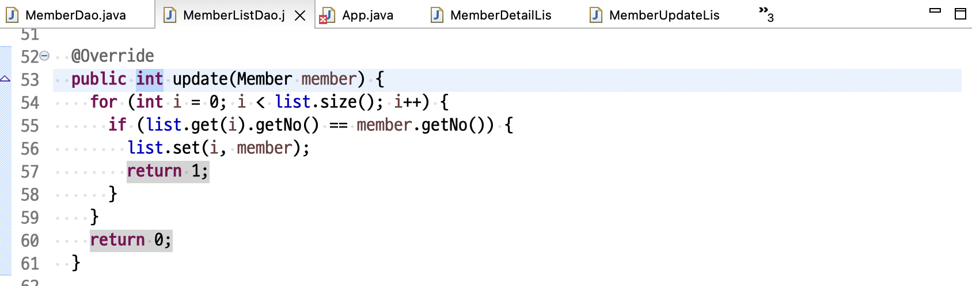
Task: Click line number 54 in the gutter
Action: click(x=30, y=103)
